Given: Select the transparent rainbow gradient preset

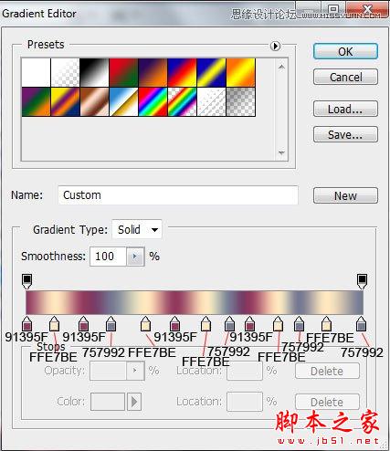Looking at the screenshot, I should point(182,101).
